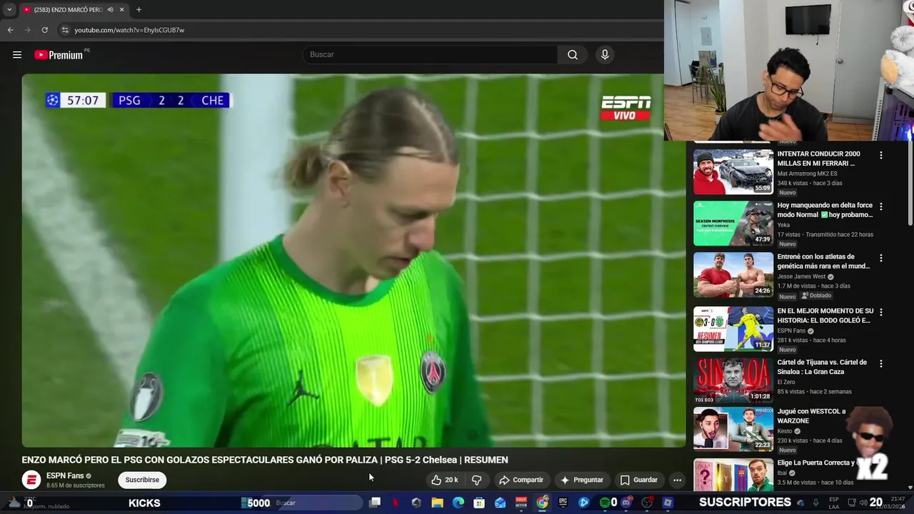The image size is (914, 514).
Task: Click the Preguntar ask button
Action: [582, 480]
